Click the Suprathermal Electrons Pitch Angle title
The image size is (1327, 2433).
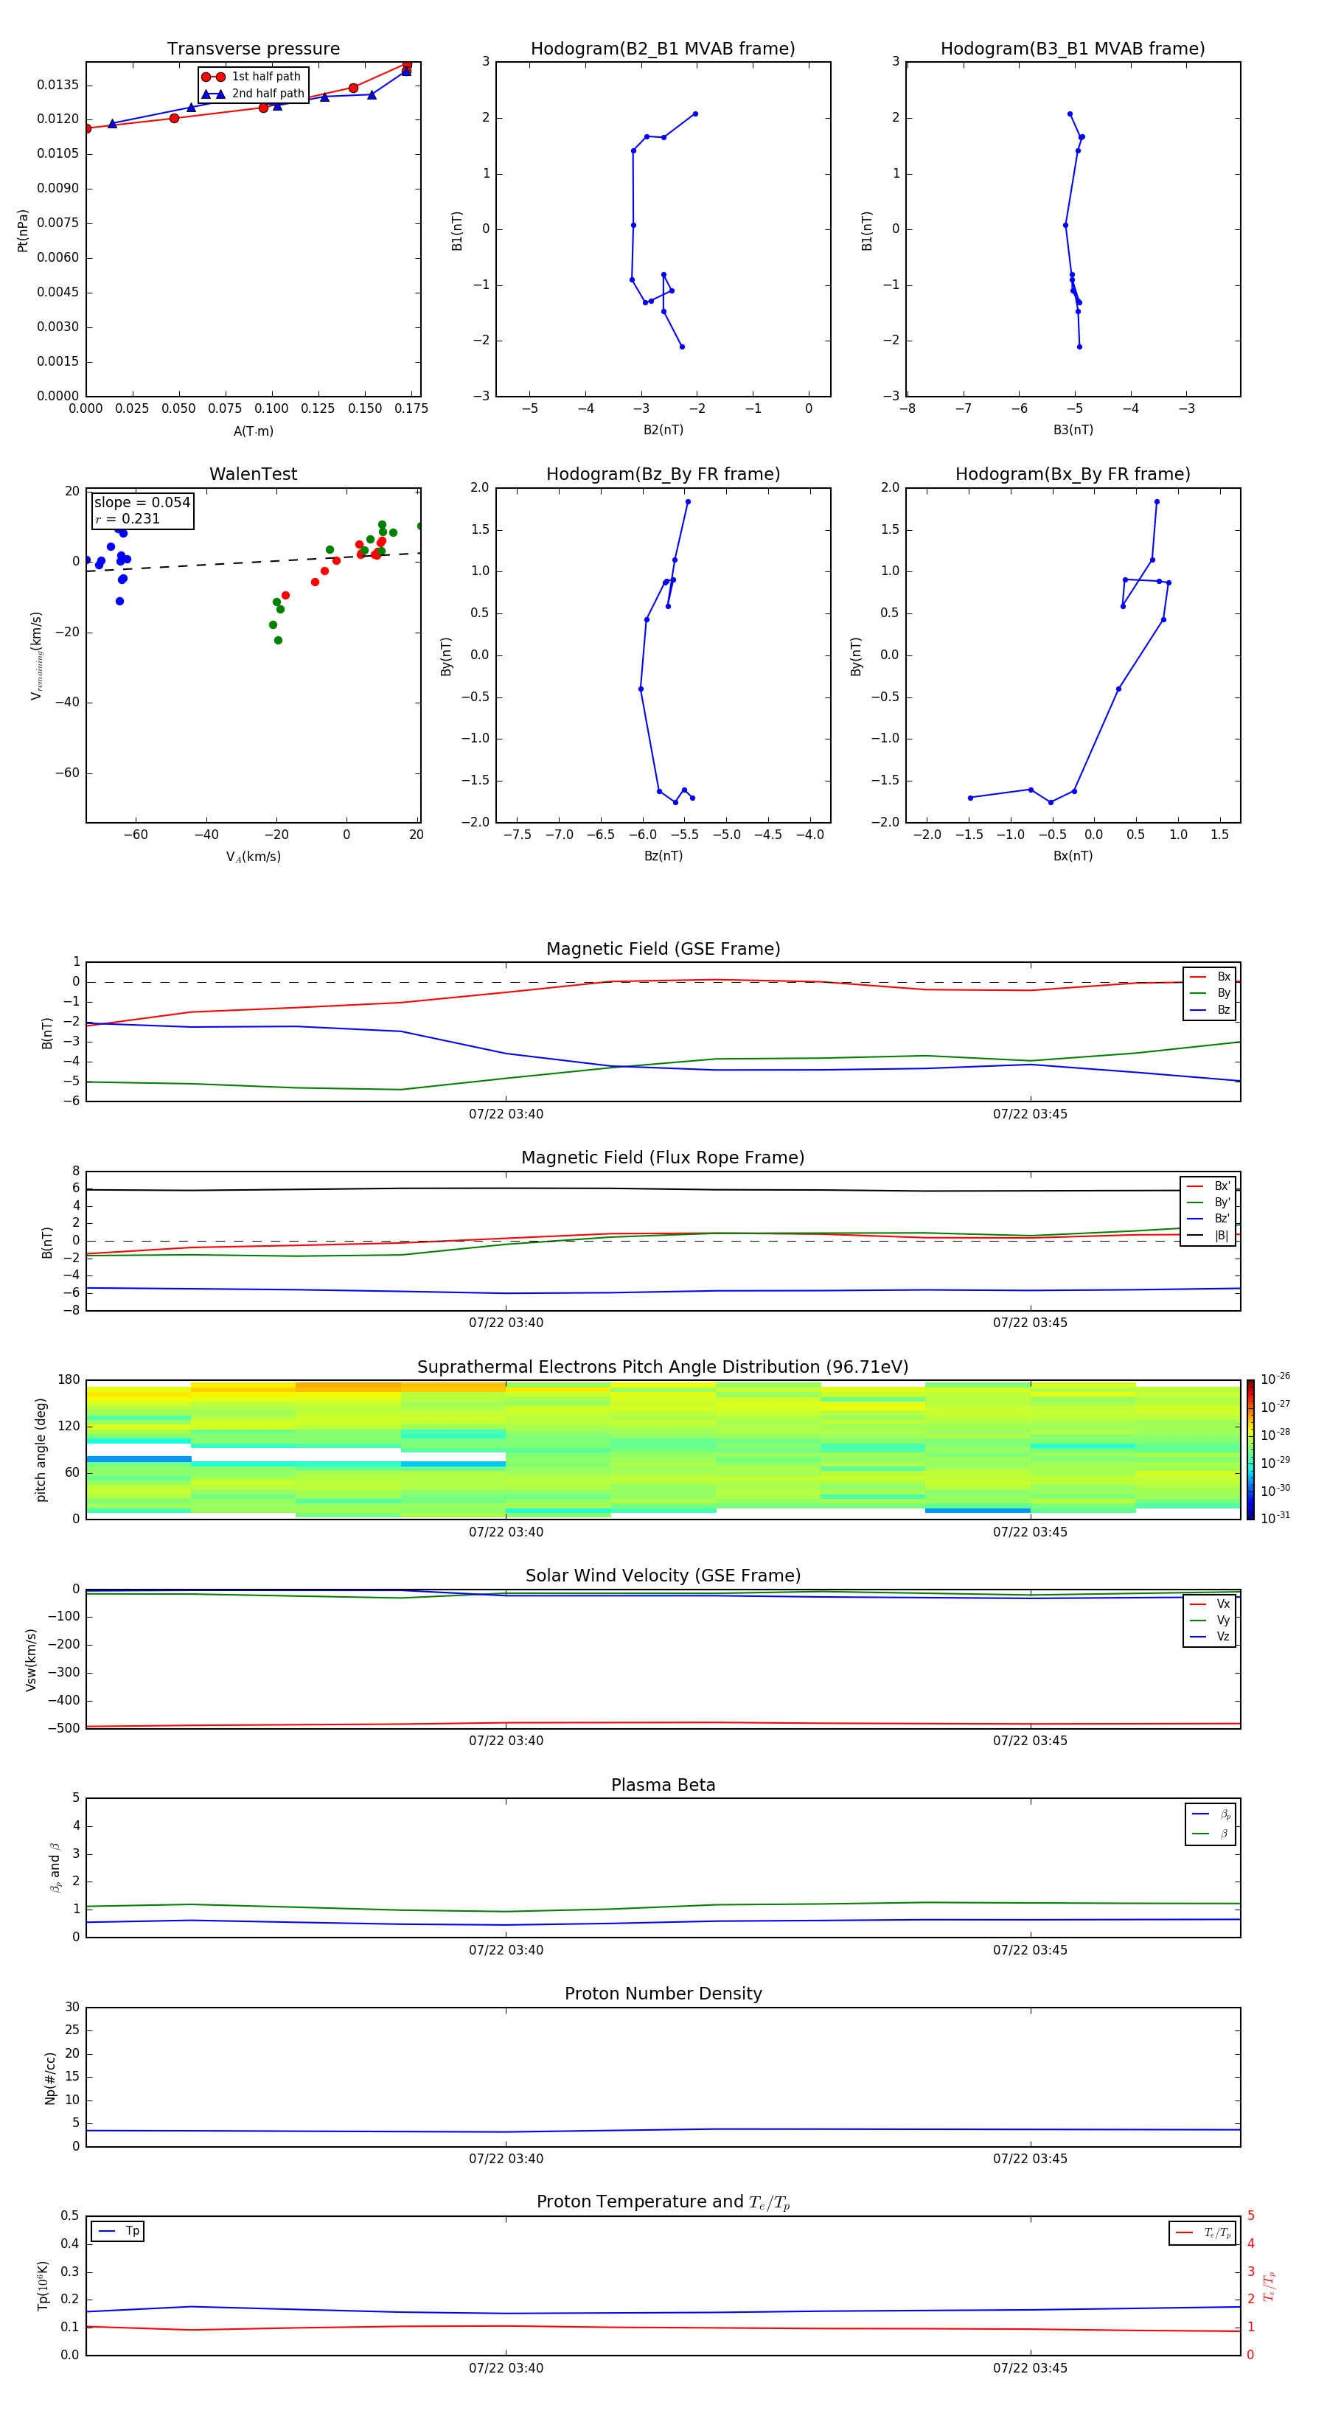point(663,1367)
